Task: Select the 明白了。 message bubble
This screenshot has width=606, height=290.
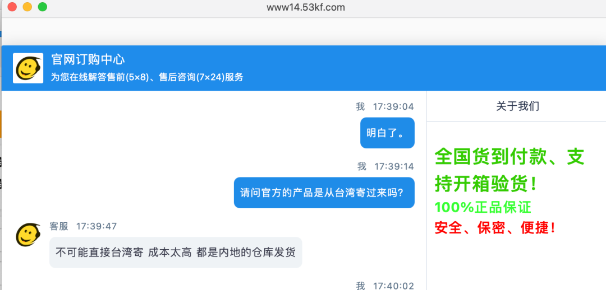Action: click(387, 133)
